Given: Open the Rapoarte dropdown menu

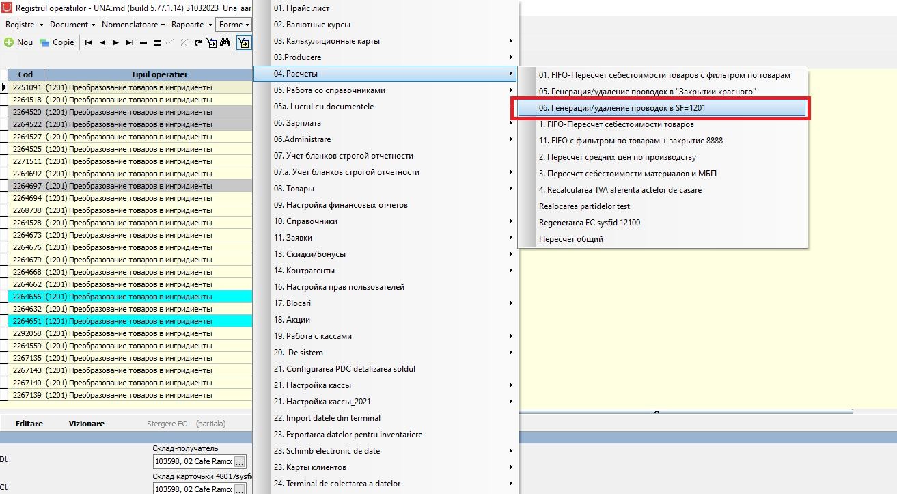Looking at the screenshot, I should pyautogui.click(x=191, y=25).
